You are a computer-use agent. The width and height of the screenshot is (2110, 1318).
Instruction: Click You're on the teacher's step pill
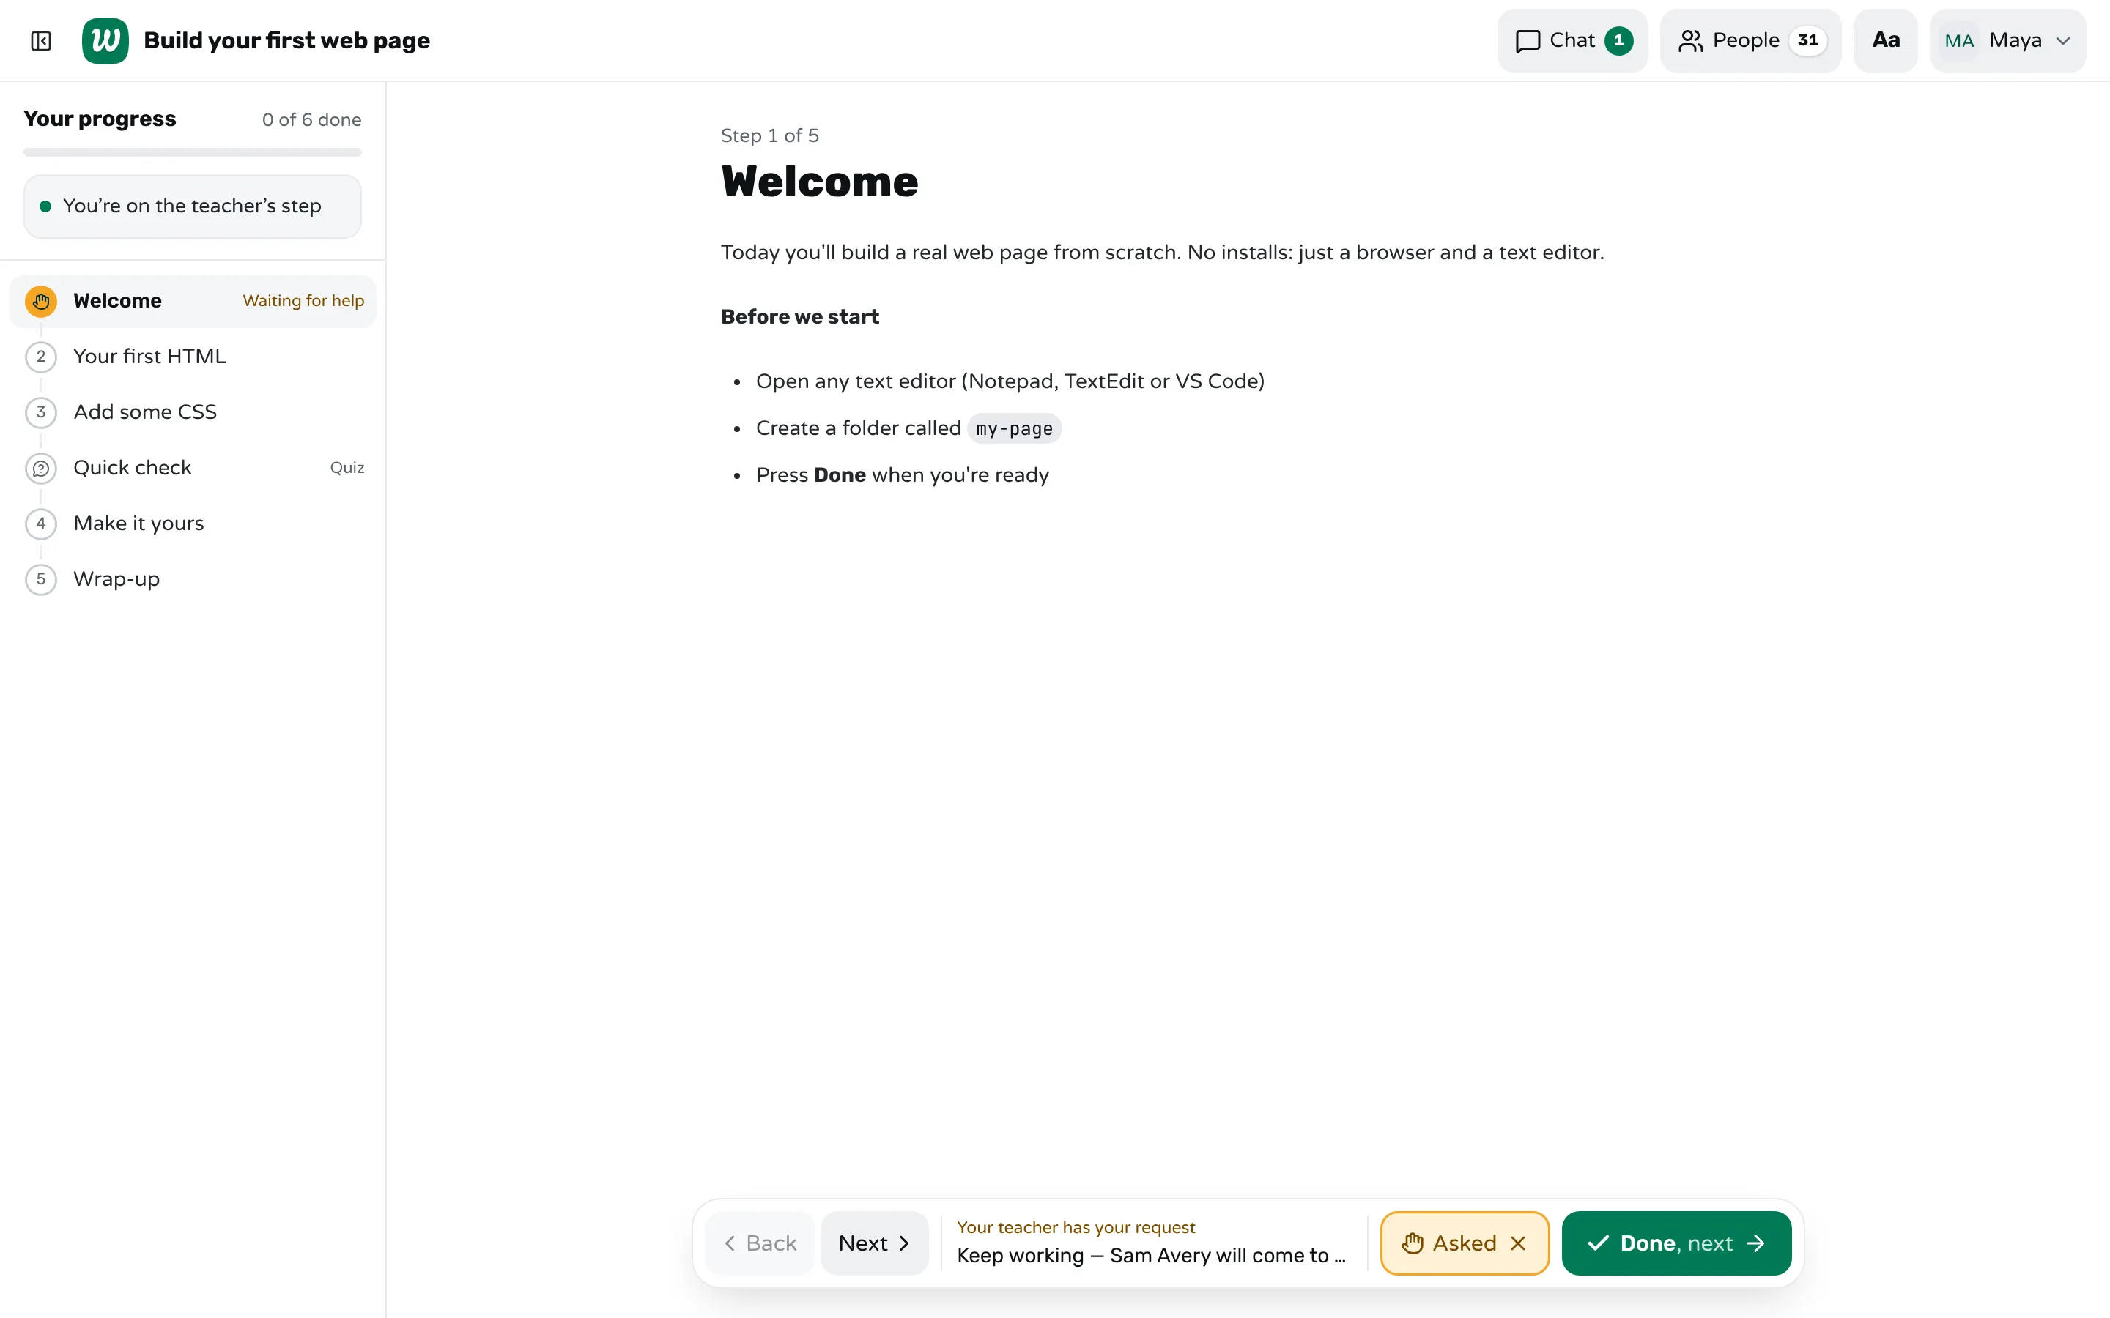point(193,206)
